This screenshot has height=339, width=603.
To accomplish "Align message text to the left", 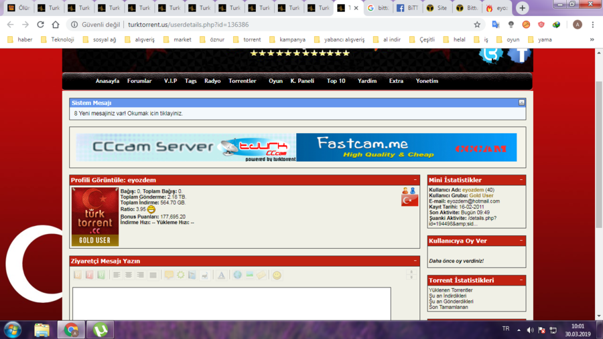I will pyautogui.click(x=117, y=275).
